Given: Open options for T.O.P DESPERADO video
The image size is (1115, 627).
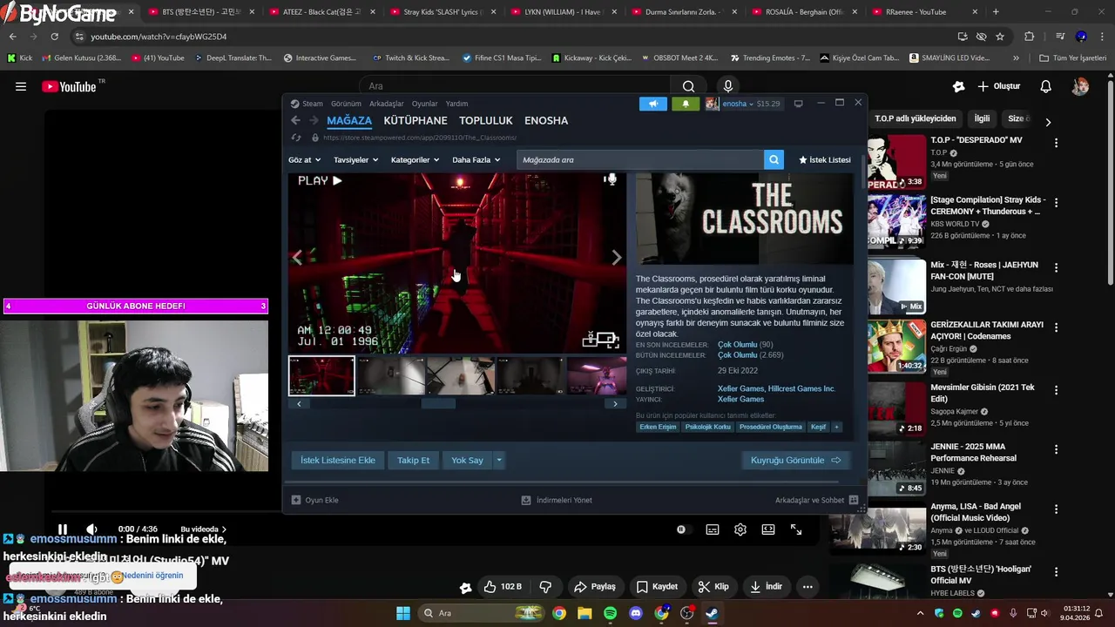Looking at the screenshot, I should coord(1056,143).
